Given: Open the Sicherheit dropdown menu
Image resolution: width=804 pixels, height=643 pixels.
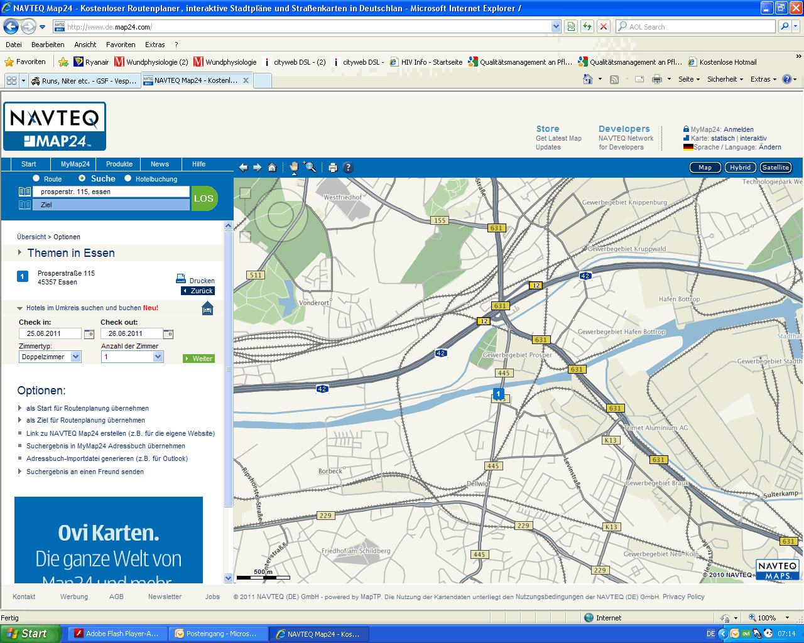Looking at the screenshot, I should tap(725, 79).
